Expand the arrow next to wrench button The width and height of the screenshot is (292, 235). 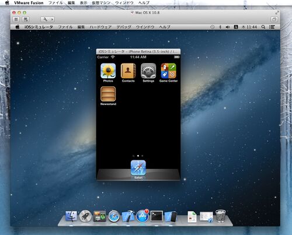click(52, 19)
